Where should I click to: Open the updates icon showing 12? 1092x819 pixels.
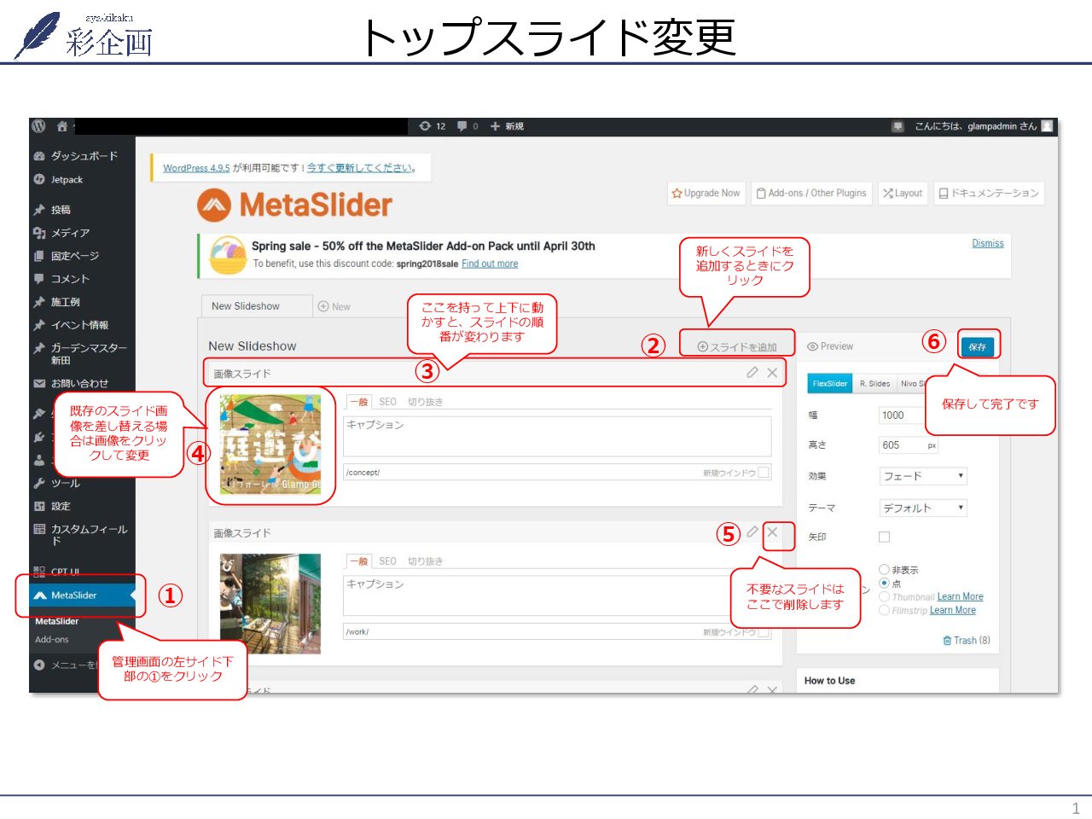[x=425, y=126]
